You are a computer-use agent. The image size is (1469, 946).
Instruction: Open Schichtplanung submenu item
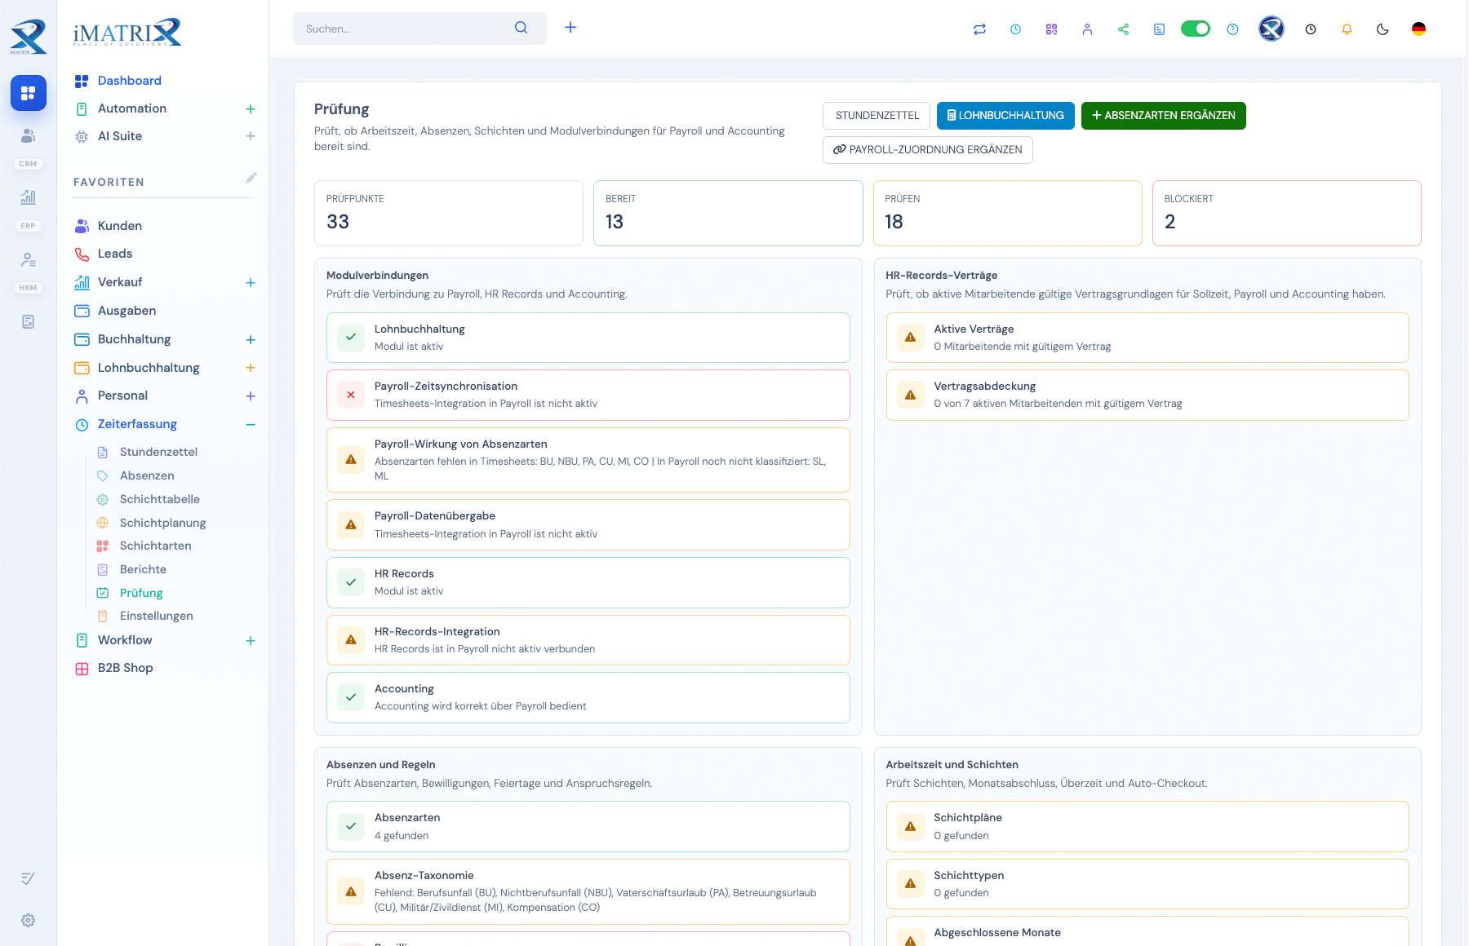(162, 523)
